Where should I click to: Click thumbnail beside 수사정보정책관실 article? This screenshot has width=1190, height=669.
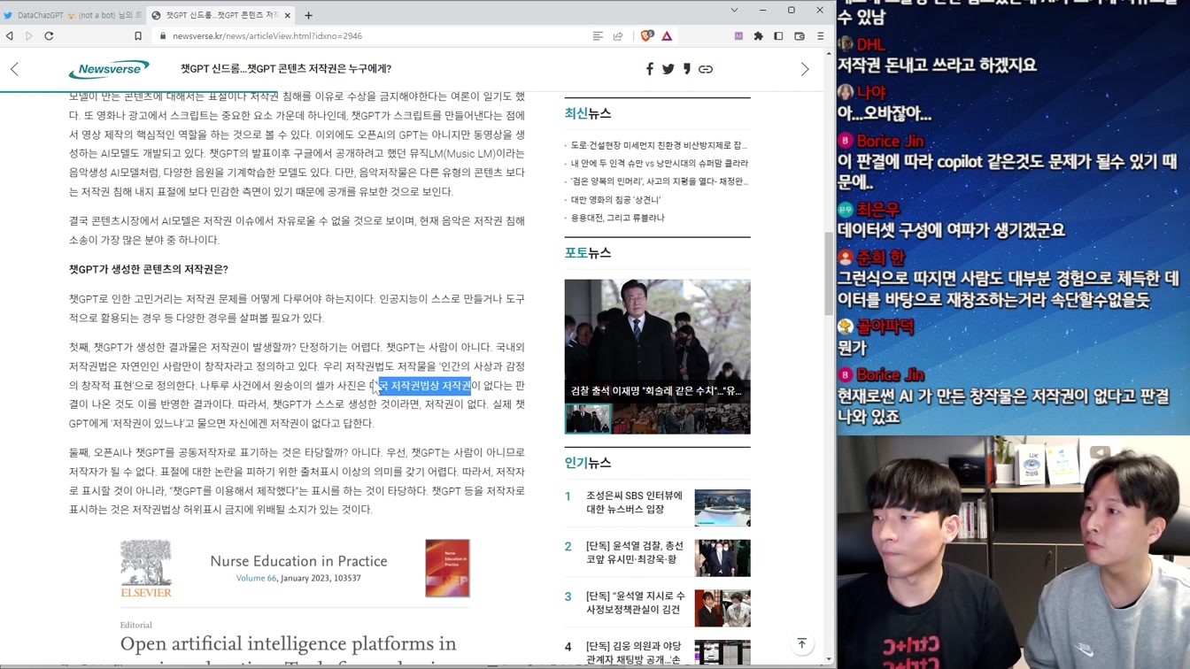click(x=722, y=609)
